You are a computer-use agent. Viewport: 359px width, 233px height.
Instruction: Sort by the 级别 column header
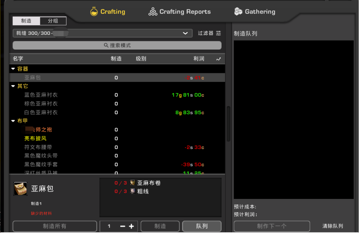point(141,59)
